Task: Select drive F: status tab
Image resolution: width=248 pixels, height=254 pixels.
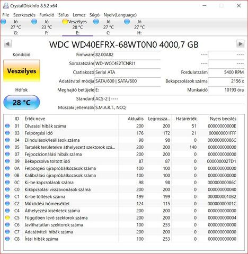Action: coord(47,27)
